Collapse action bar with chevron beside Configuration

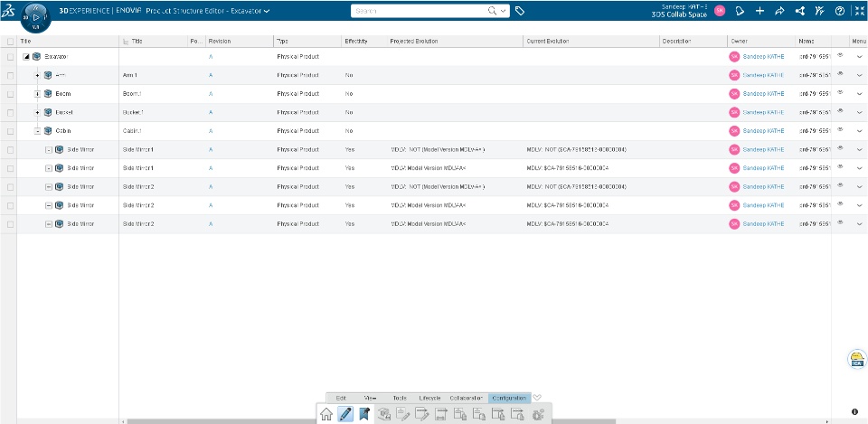click(537, 398)
